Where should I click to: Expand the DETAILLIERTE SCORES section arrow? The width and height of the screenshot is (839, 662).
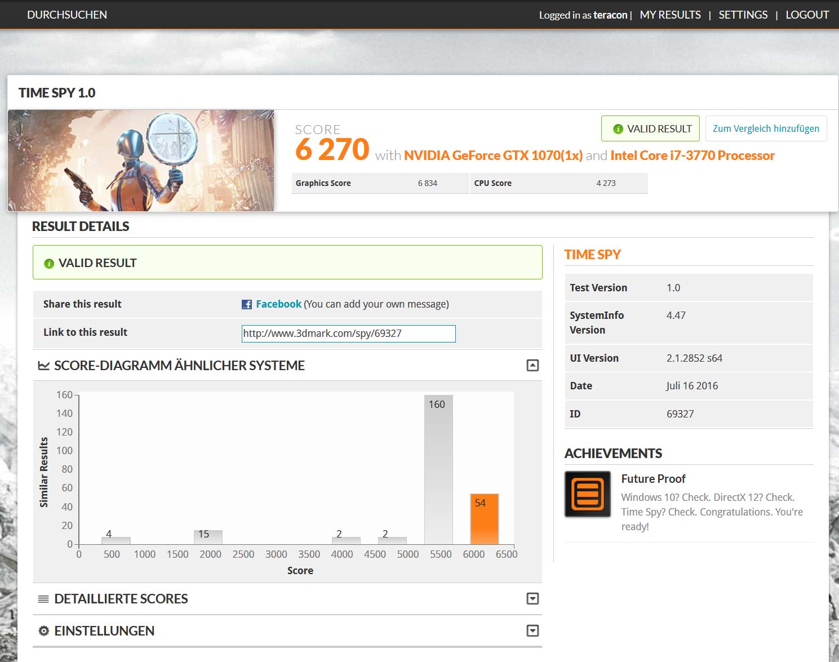[532, 598]
